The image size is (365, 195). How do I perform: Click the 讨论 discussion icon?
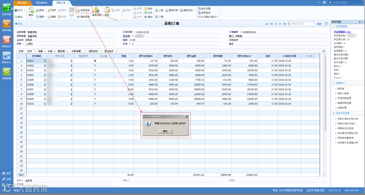click(x=146, y=13)
